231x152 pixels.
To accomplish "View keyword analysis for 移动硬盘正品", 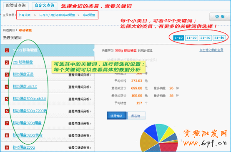I will (80, 75).
